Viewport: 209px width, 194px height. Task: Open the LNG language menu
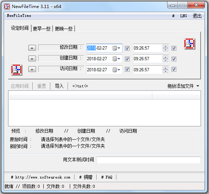click(x=184, y=16)
